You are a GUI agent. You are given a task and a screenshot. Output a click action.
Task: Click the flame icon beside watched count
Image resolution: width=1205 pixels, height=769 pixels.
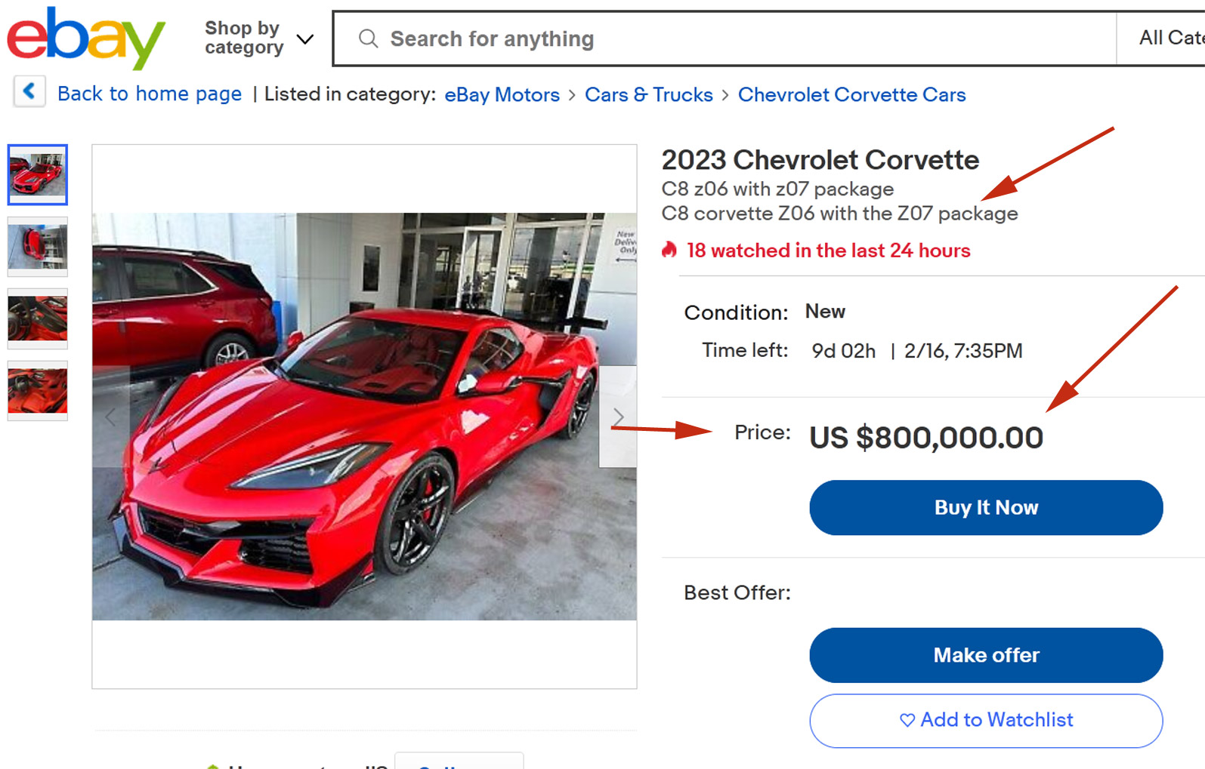(x=669, y=250)
